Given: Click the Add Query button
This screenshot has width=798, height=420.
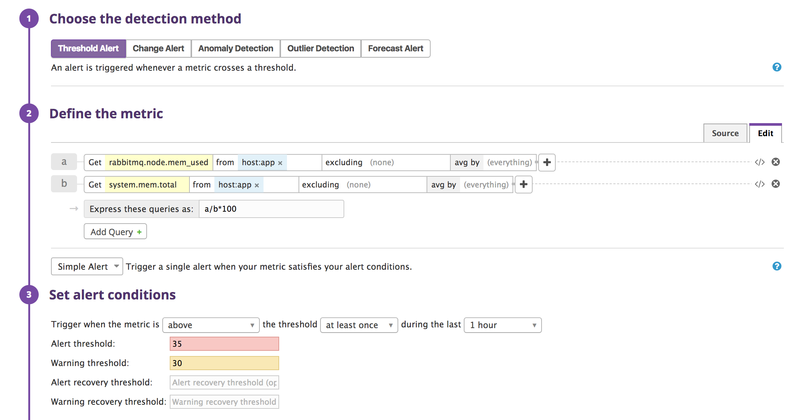Looking at the screenshot, I should (115, 231).
